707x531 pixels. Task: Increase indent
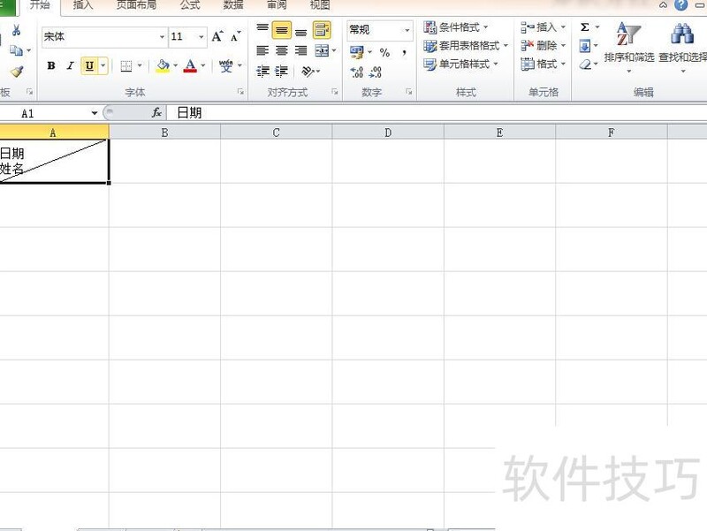click(282, 72)
